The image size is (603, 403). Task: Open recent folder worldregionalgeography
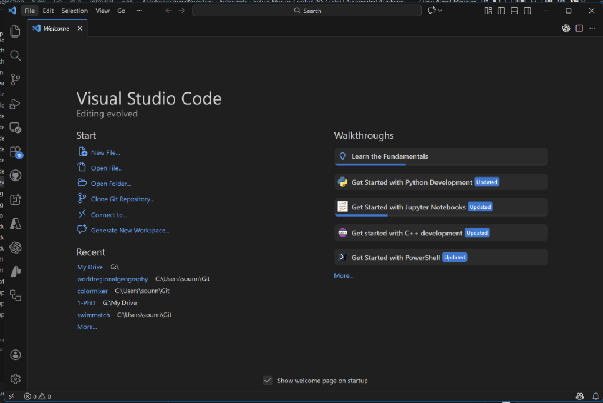point(112,279)
